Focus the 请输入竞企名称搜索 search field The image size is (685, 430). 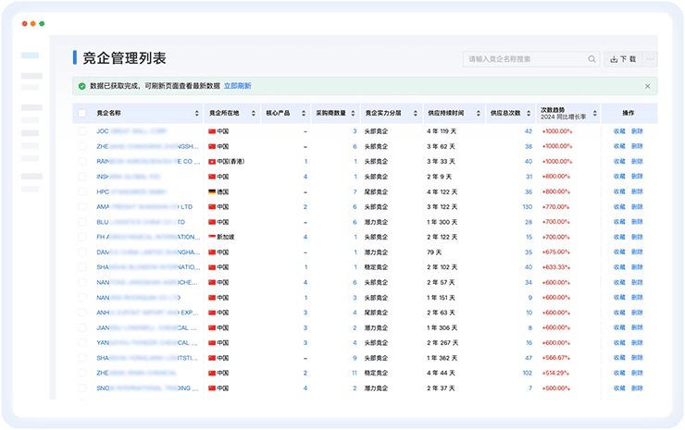tap(523, 59)
